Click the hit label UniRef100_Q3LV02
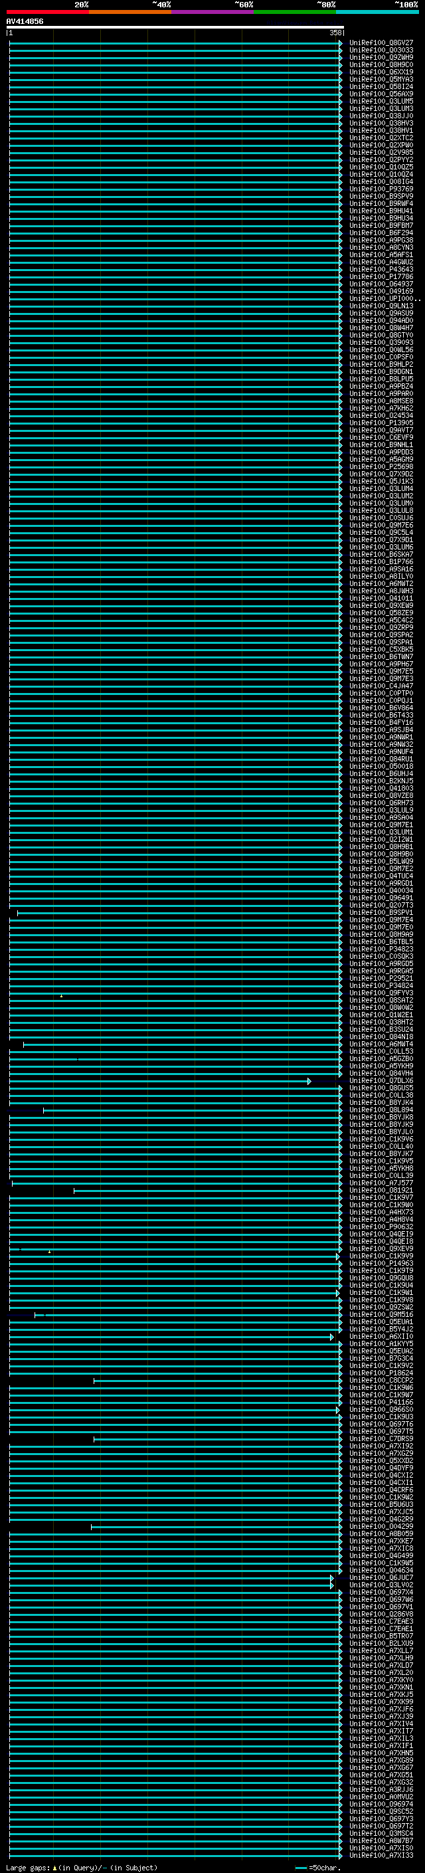This screenshot has width=425, height=1873. [381, 1585]
